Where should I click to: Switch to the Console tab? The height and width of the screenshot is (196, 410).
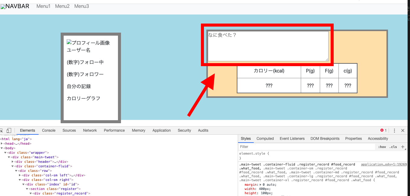coord(49,130)
